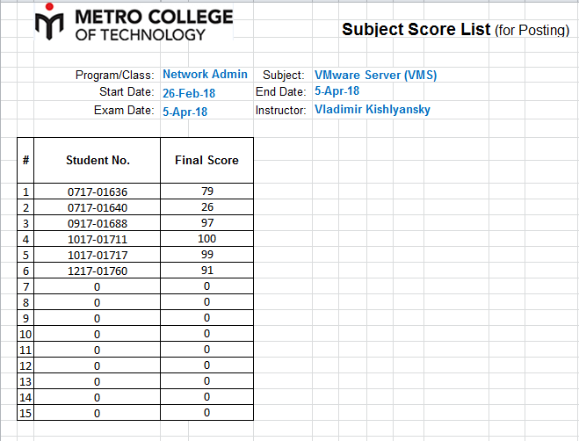Select student number 0917-01688

pyautogui.click(x=98, y=223)
